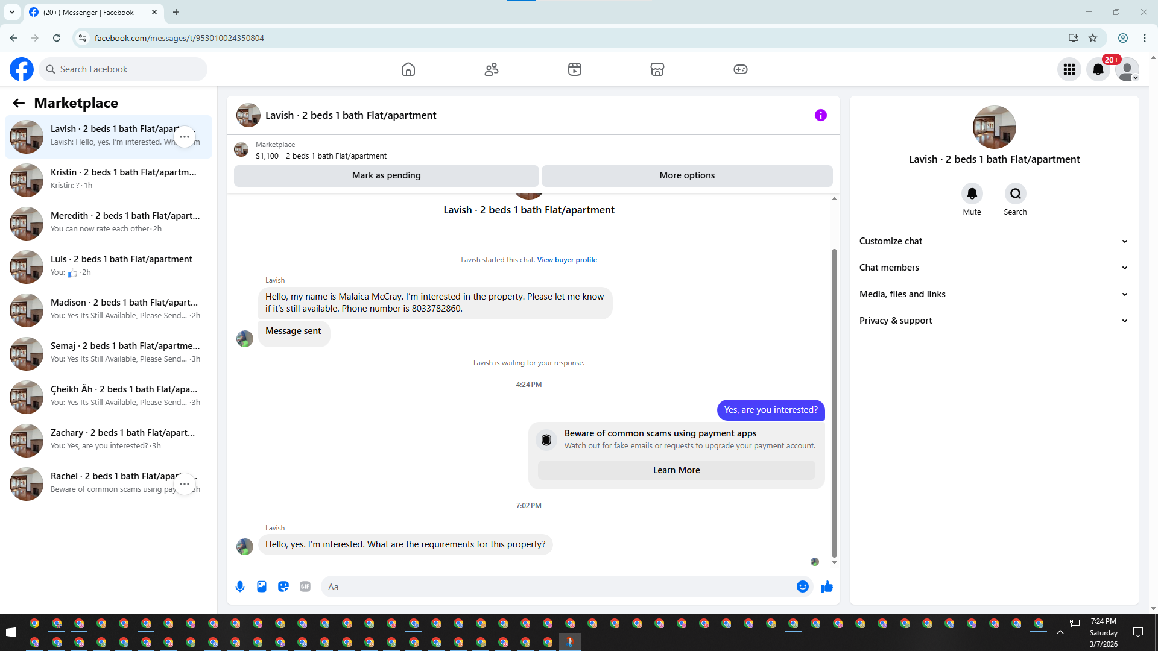Expand Media, files and links section
1158x651 pixels.
coord(994,294)
